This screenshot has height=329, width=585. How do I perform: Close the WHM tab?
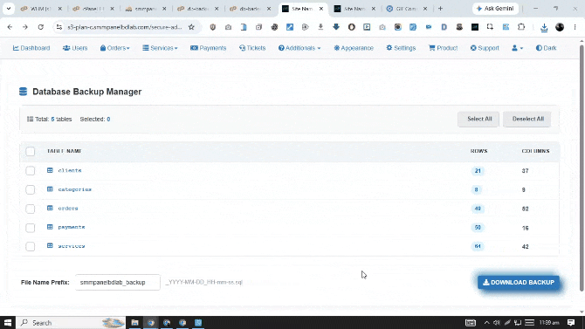coord(59,9)
